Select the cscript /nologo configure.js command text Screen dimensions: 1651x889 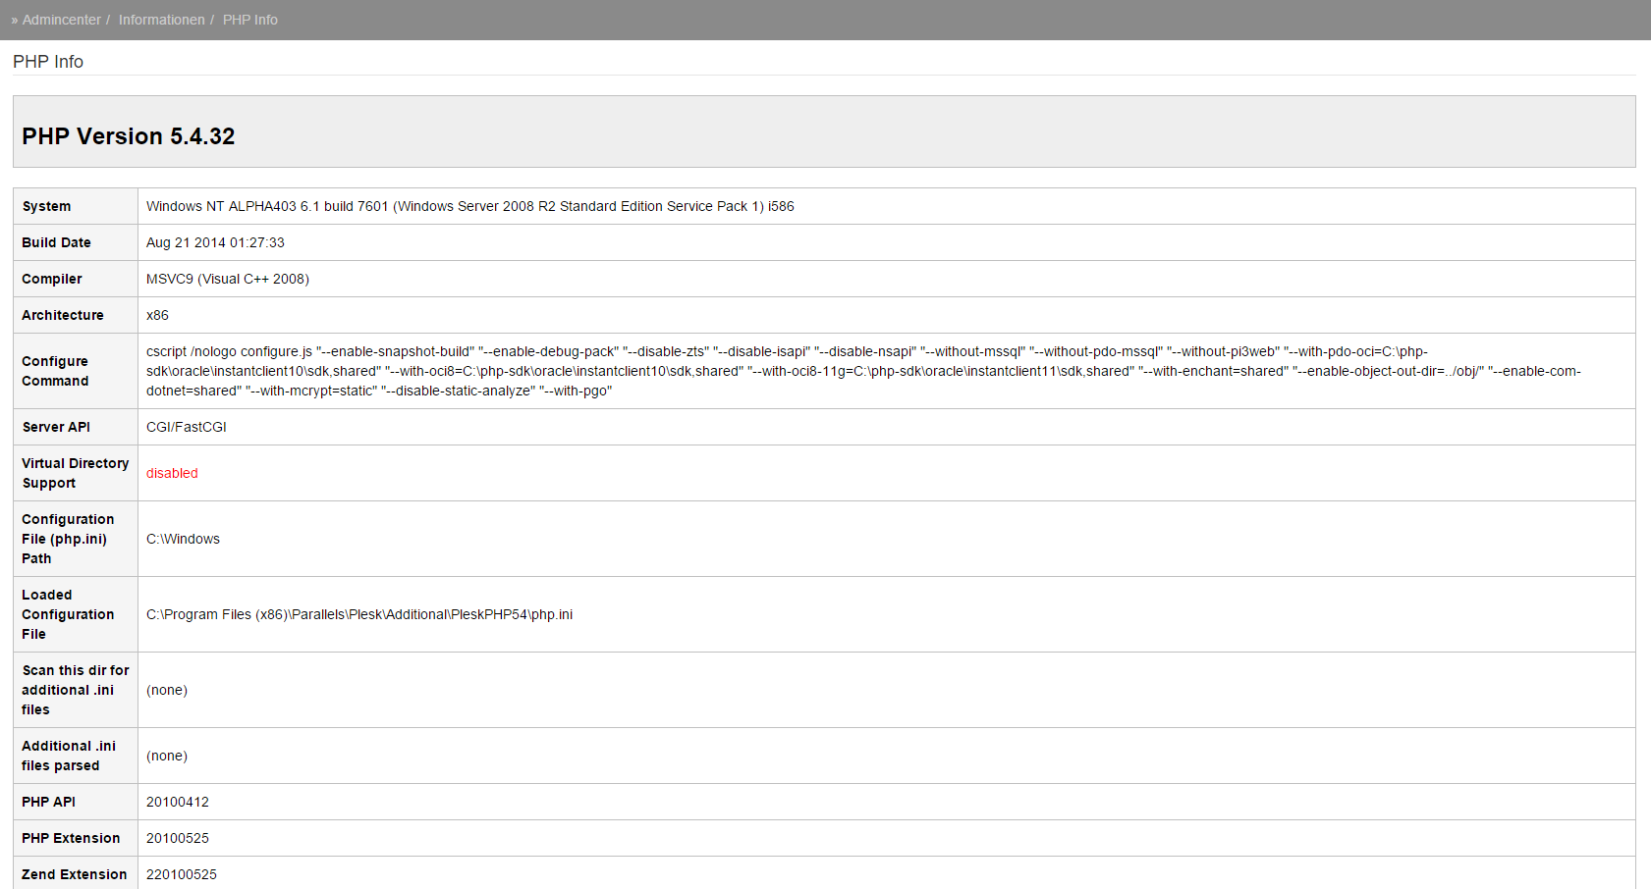tap(863, 371)
